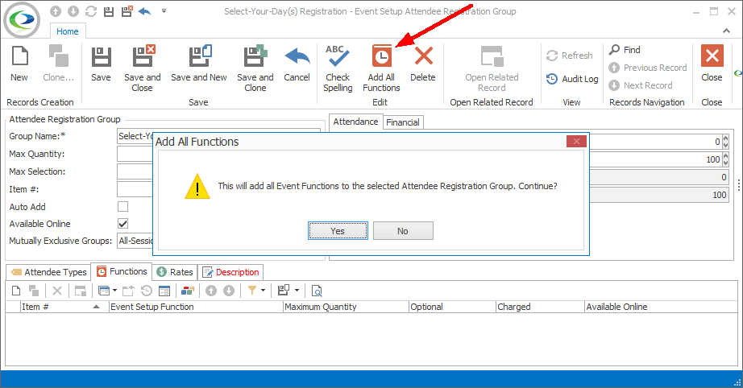The height and width of the screenshot is (388, 743).
Task: Open the Description tab
Action: [230, 272]
